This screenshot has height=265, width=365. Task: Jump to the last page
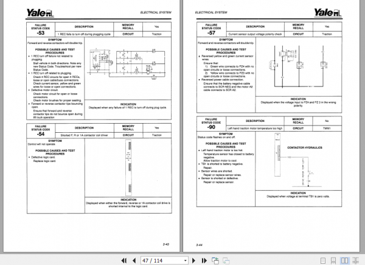(204, 260)
